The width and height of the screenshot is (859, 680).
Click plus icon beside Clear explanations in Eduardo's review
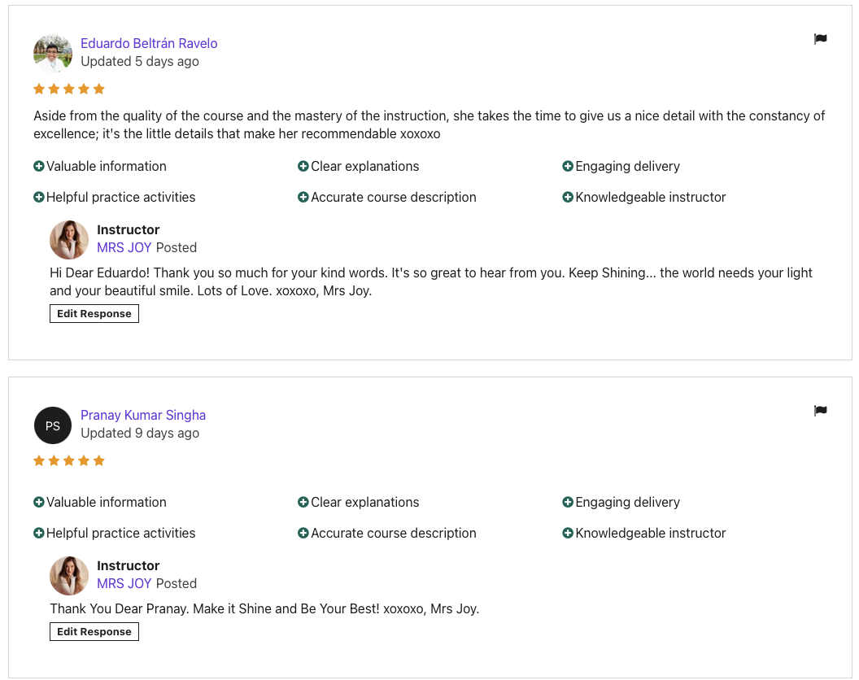pyautogui.click(x=303, y=166)
